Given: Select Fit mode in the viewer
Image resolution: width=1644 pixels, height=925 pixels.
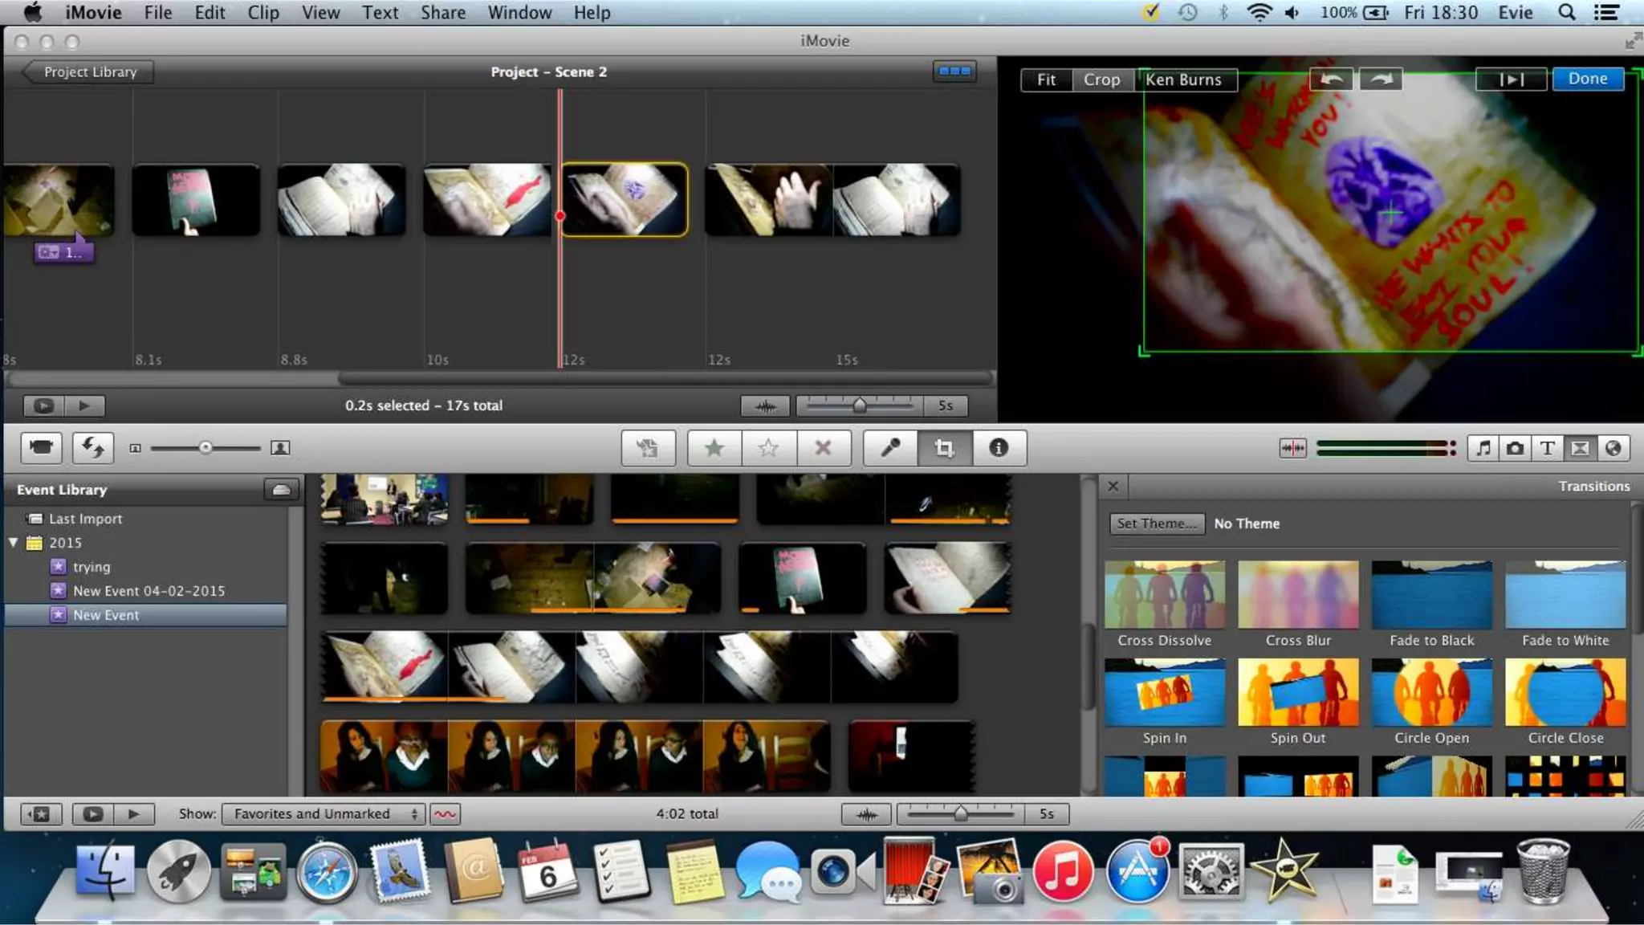Looking at the screenshot, I should [1046, 79].
